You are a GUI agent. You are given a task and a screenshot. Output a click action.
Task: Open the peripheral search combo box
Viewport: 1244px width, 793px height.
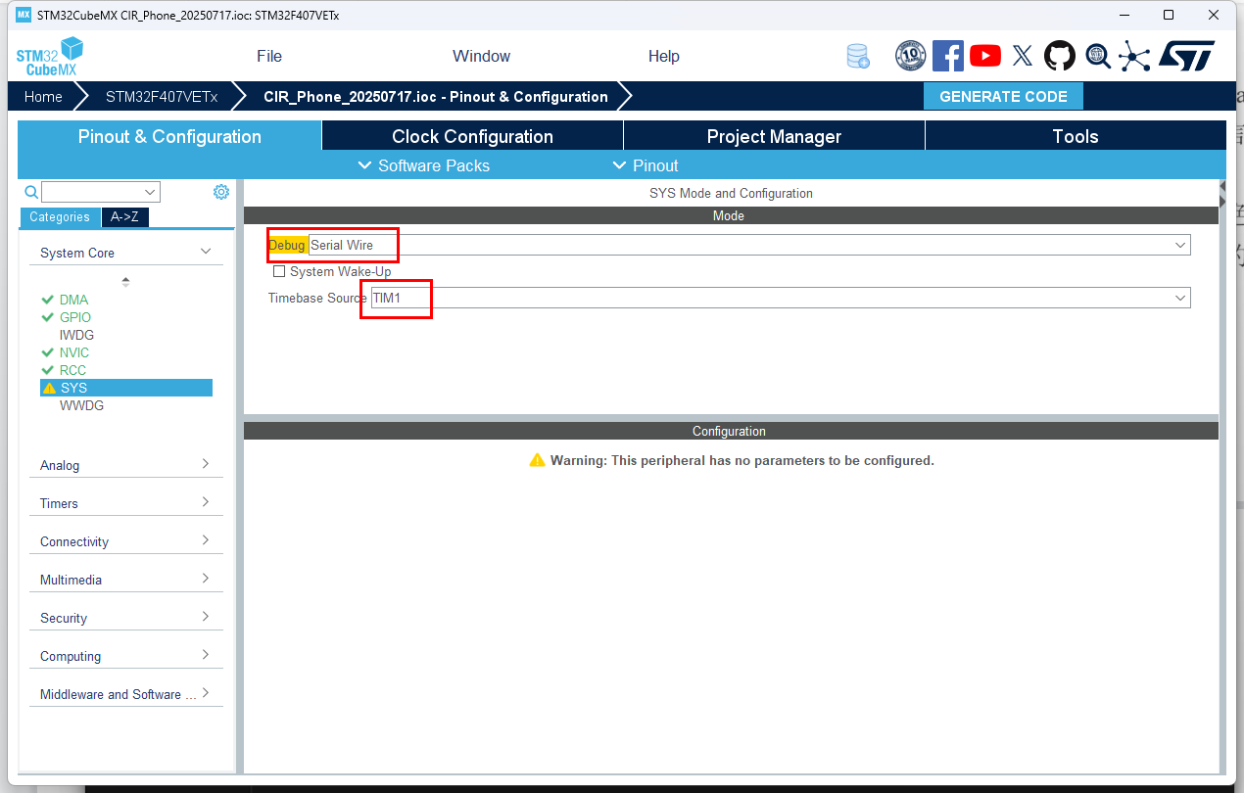coord(101,192)
